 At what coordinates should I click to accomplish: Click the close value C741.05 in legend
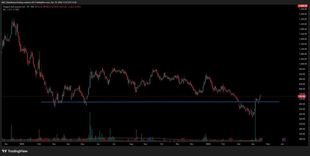tap(63, 7)
